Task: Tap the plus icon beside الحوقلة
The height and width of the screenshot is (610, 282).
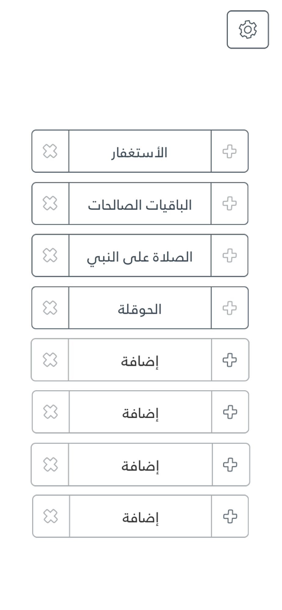Action: tap(230, 308)
